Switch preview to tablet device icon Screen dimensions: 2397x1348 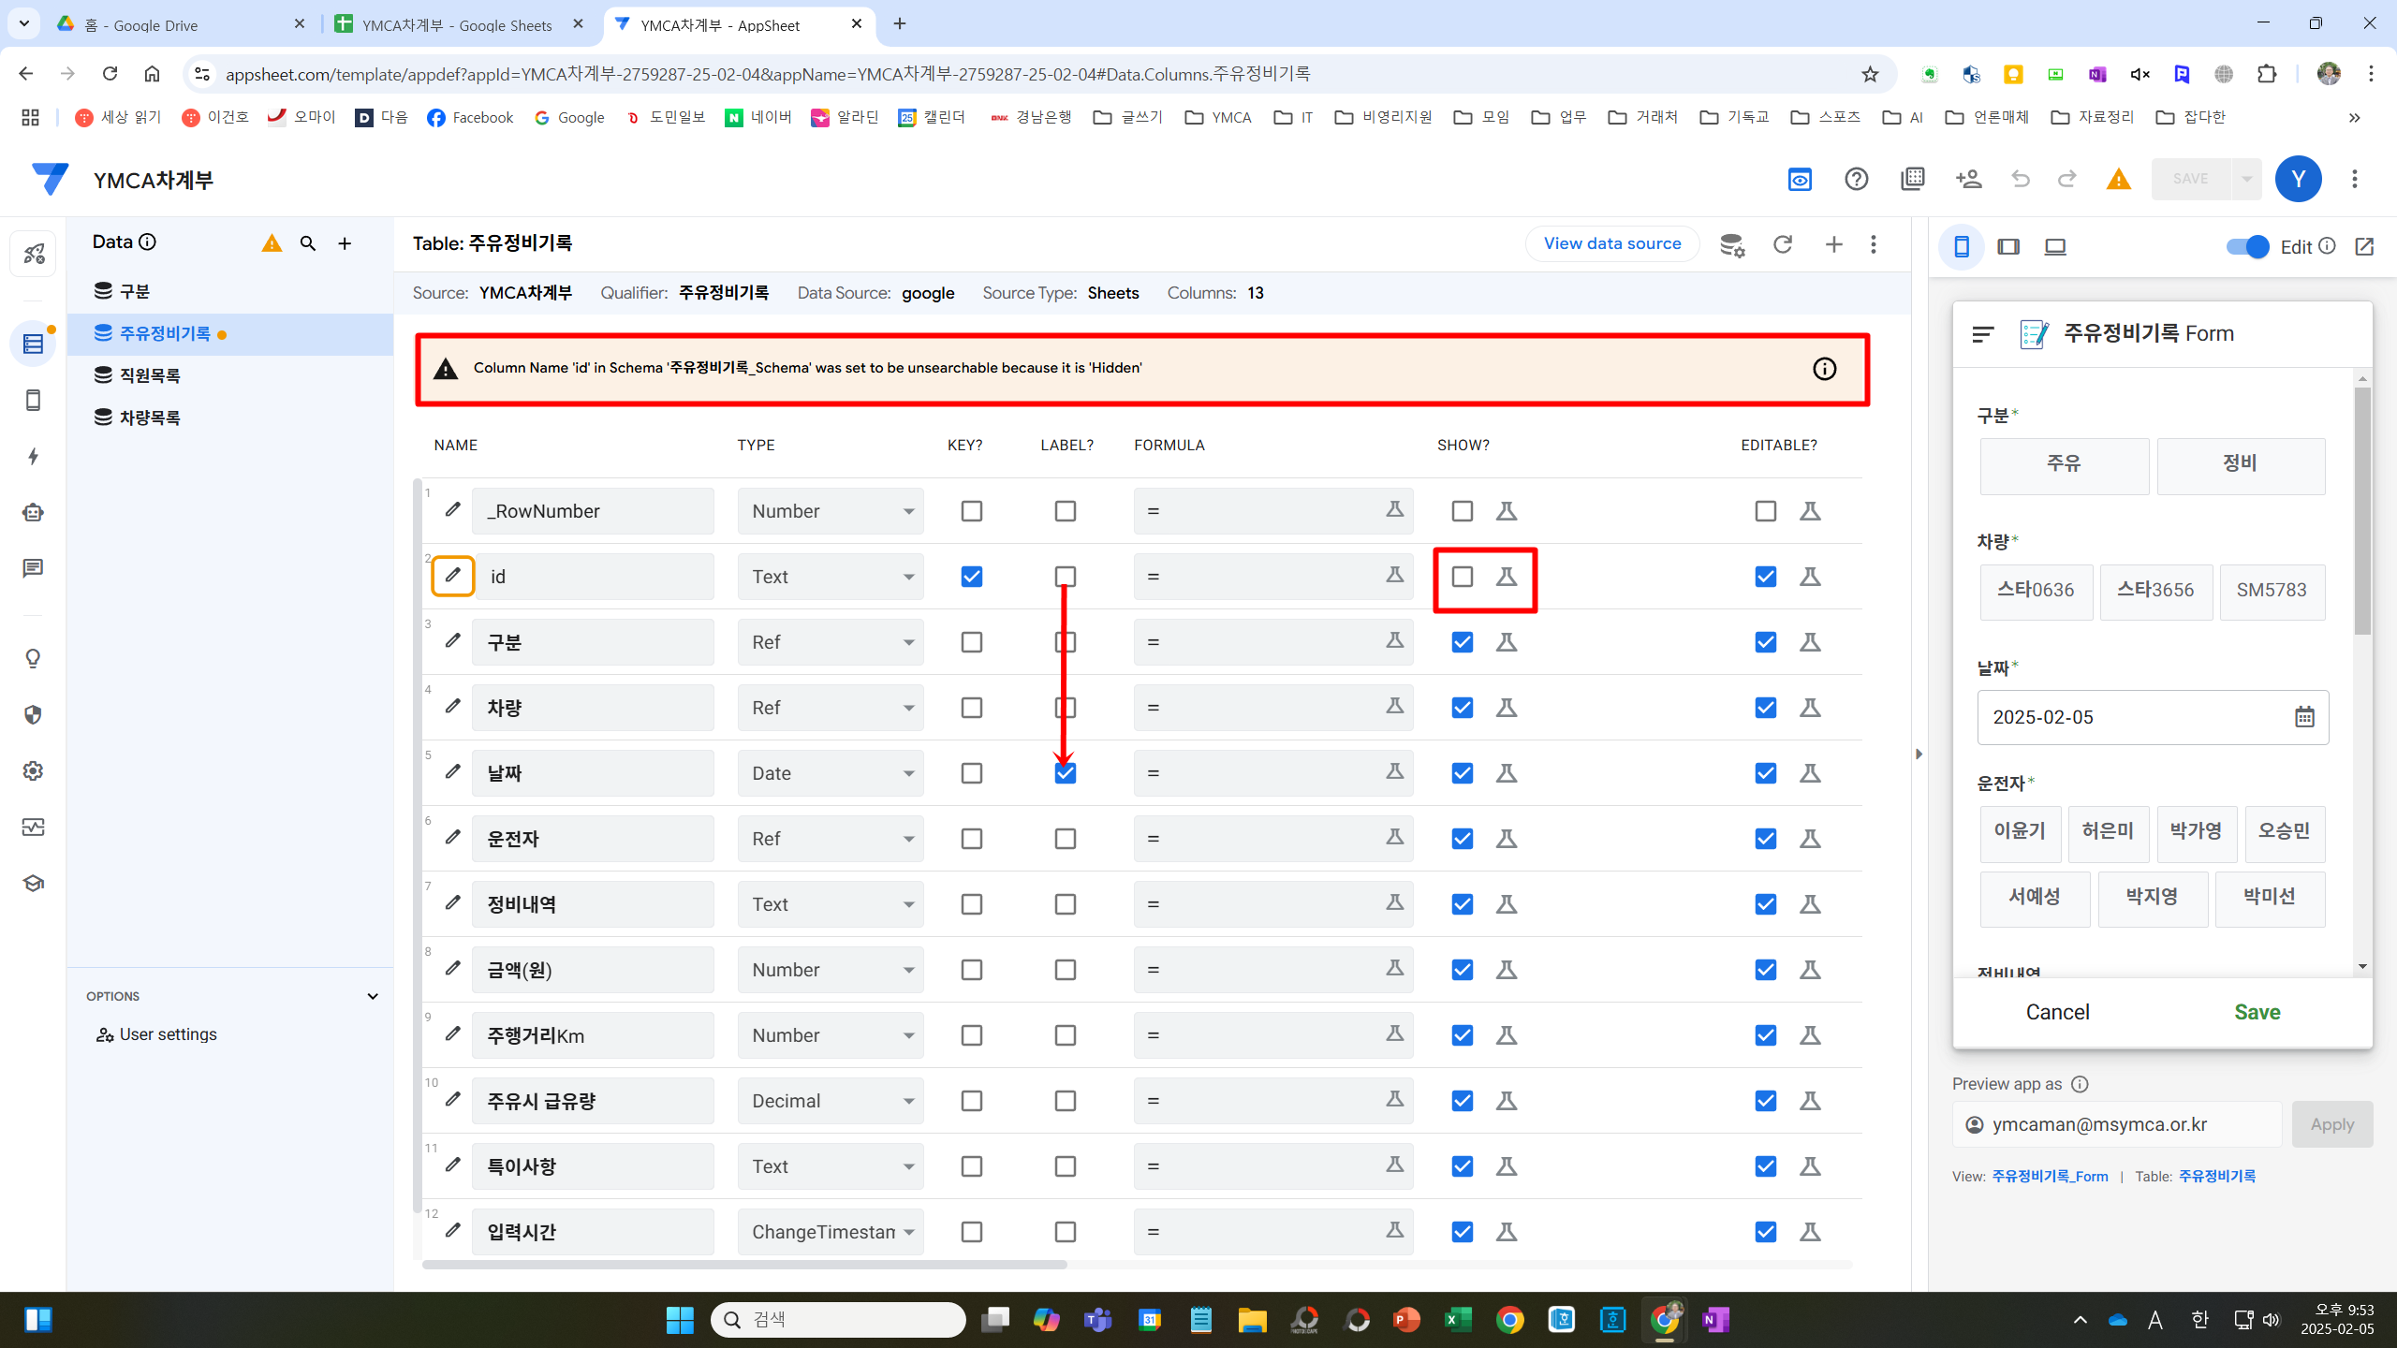[2008, 247]
